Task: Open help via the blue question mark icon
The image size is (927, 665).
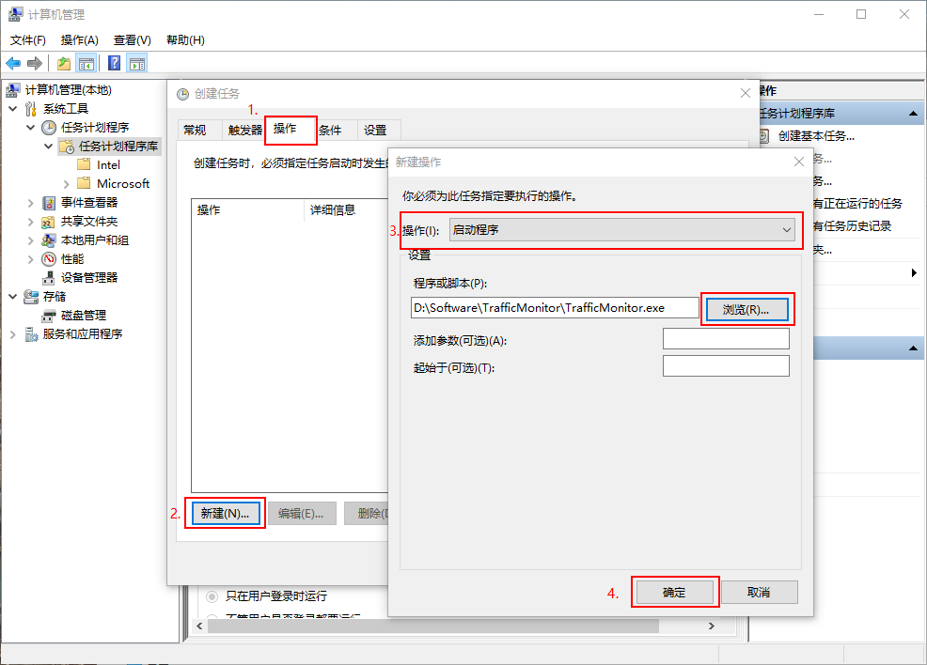Action: tap(114, 63)
